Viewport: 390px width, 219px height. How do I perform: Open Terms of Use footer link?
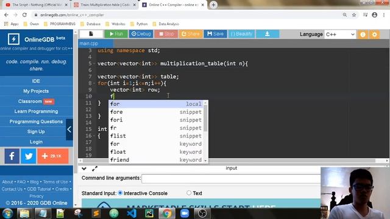(x=55, y=182)
